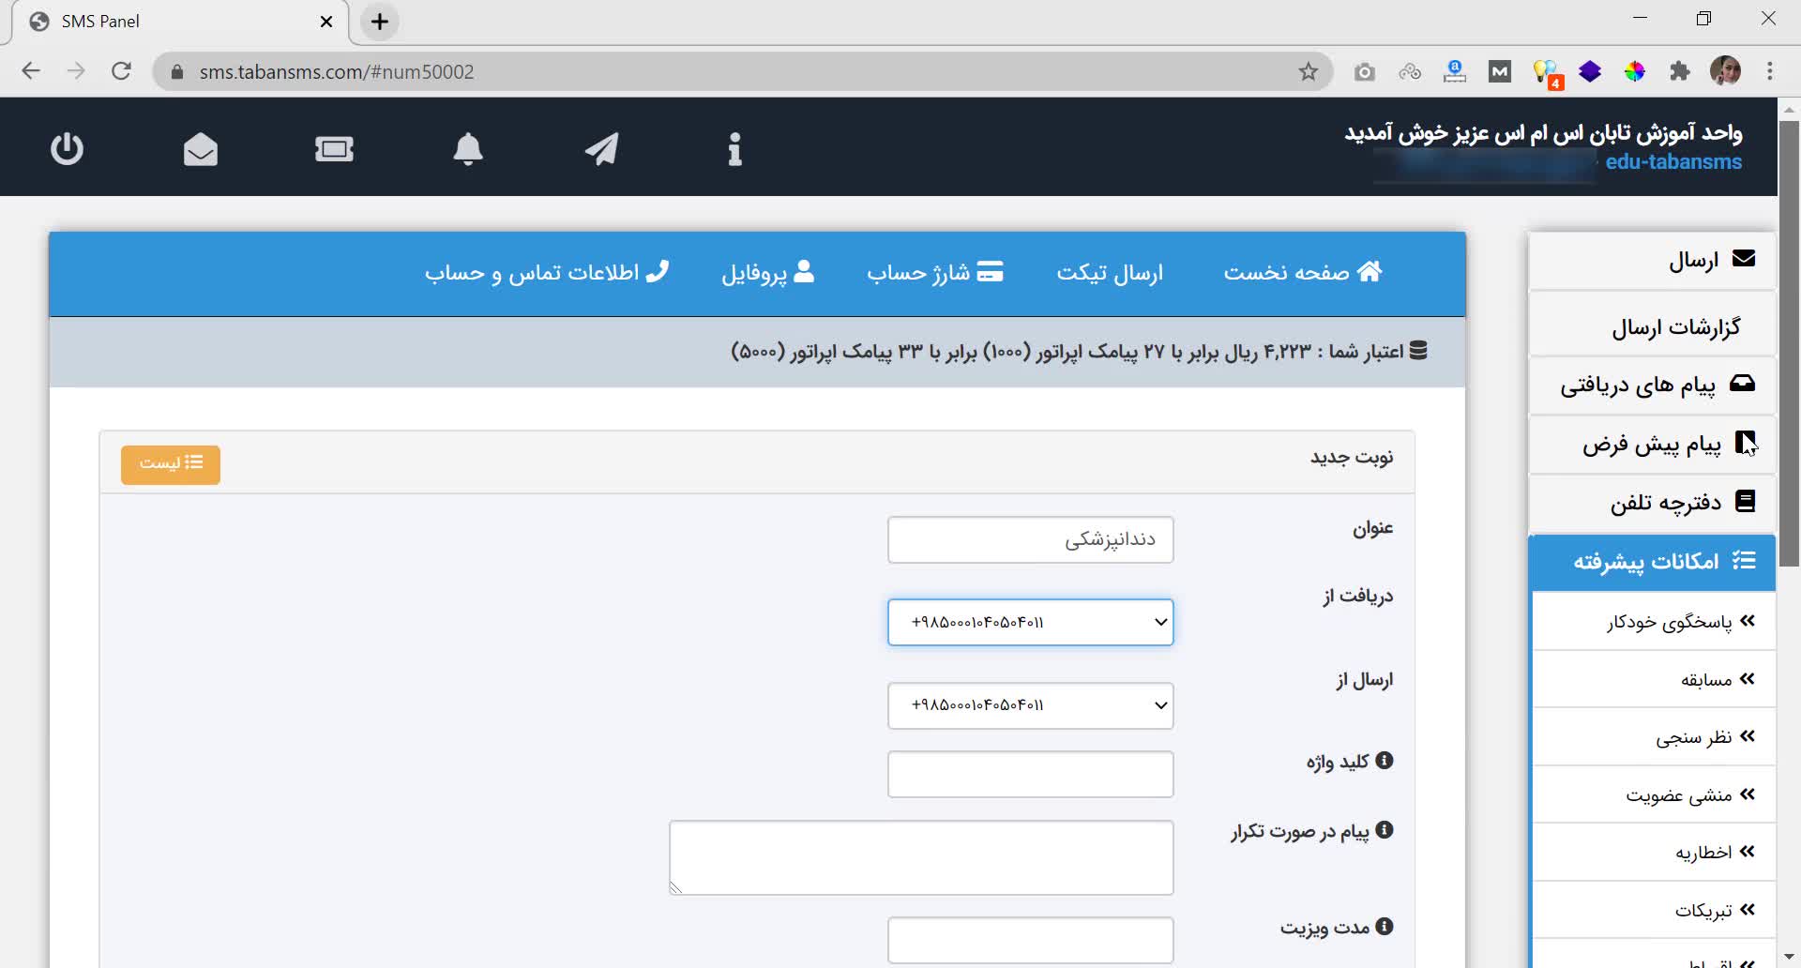This screenshot has width=1801, height=968.
Task: Click the ticket icon in top bar
Action: pos(334,149)
